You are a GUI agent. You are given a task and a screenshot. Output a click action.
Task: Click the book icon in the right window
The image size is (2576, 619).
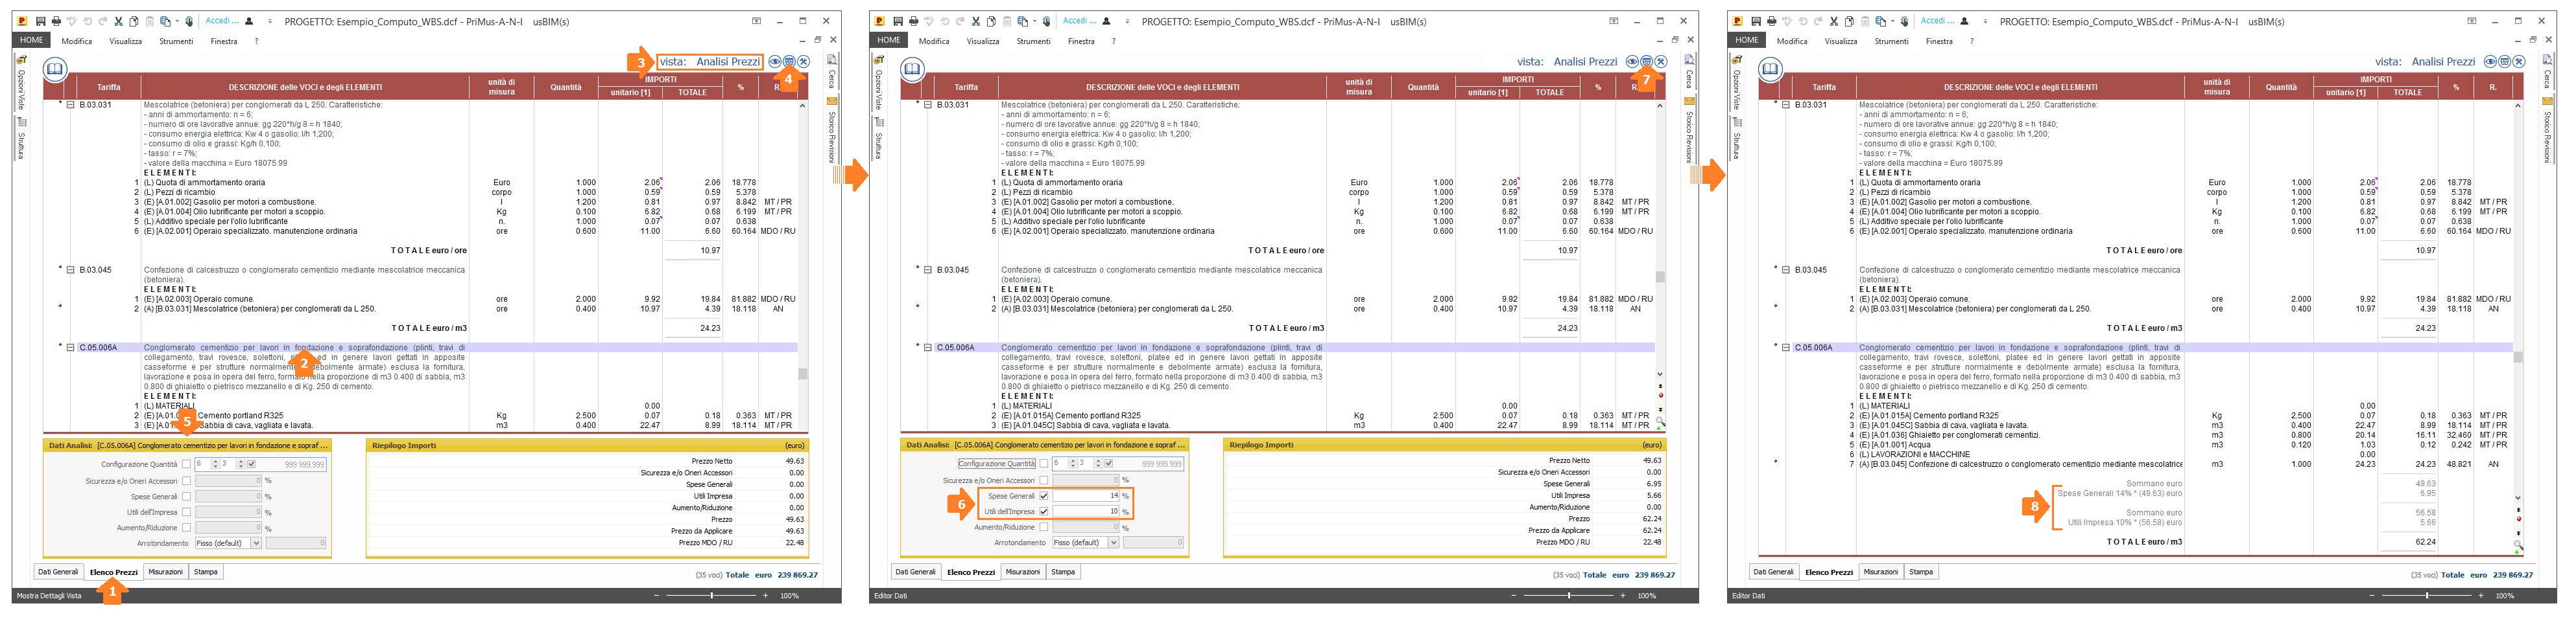1771,69
